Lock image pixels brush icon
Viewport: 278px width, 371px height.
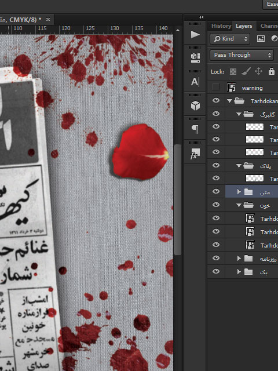(246, 71)
